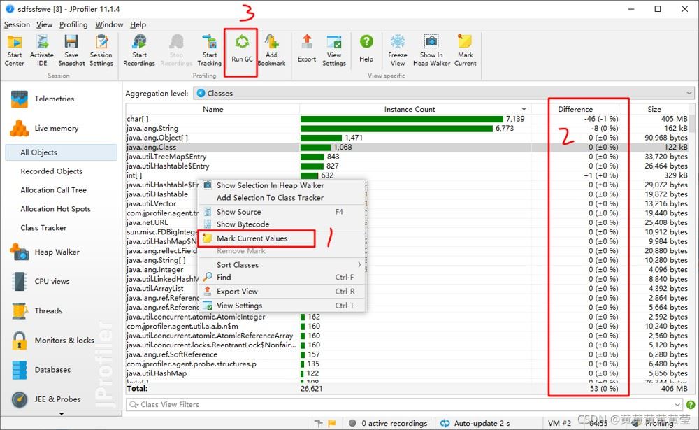This screenshot has height=430, width=699.
Task: Click Show In Heap Walker icon
Action: [431, 50]
